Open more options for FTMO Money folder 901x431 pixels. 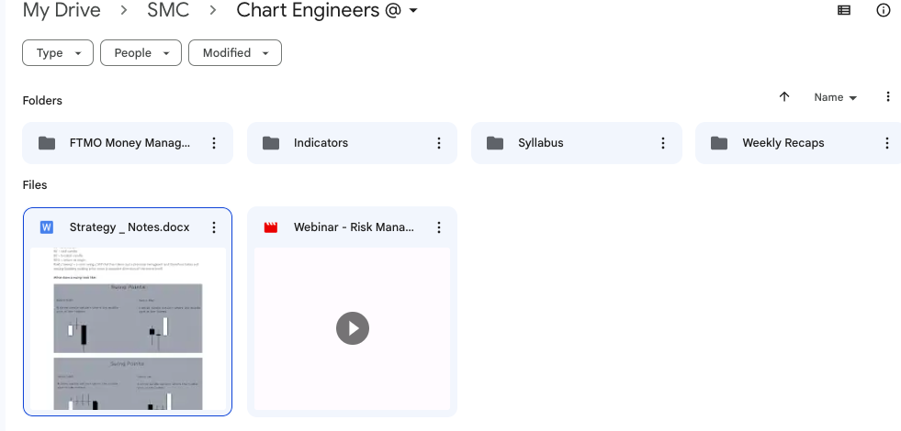[214, 143]
